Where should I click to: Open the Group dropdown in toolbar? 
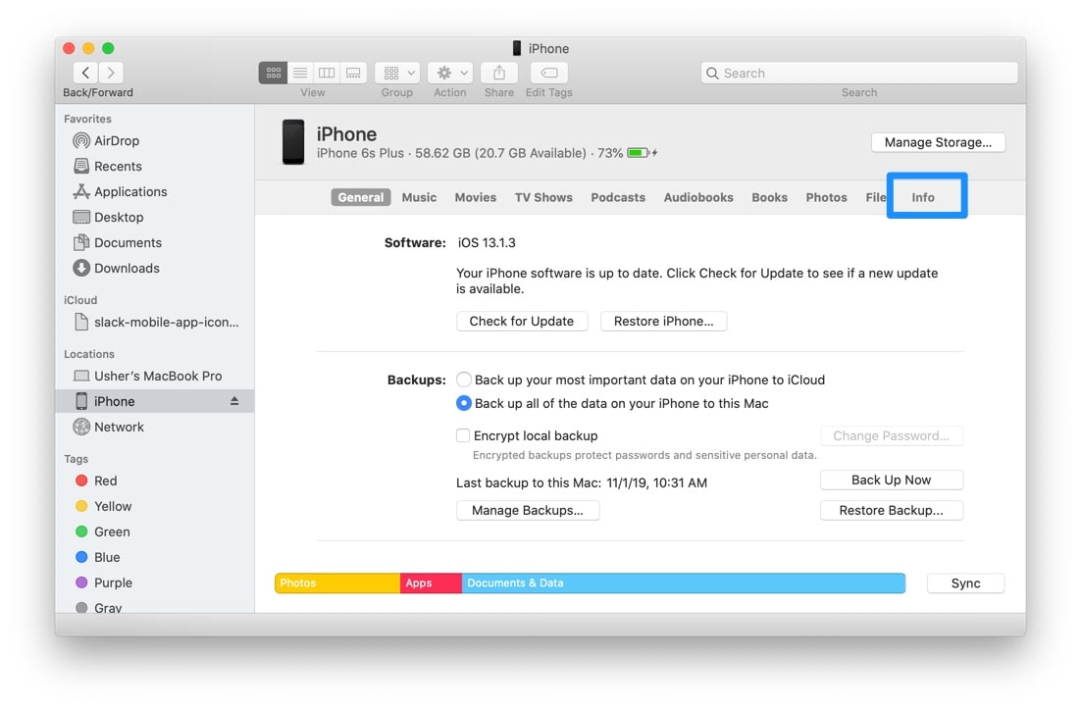pyautogui.click(x=397, y=73)
